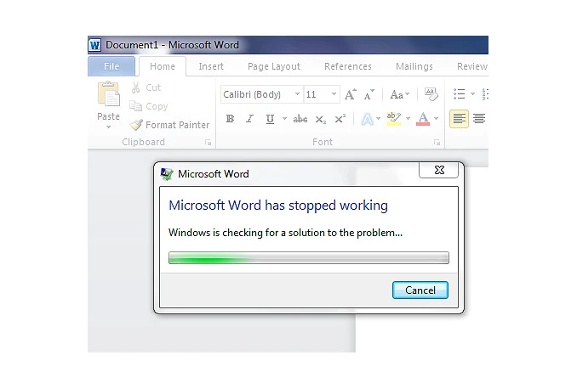Click the Paste clipboard icon
The height and width of the screenshot is (389, 577).
pos(109,94)
